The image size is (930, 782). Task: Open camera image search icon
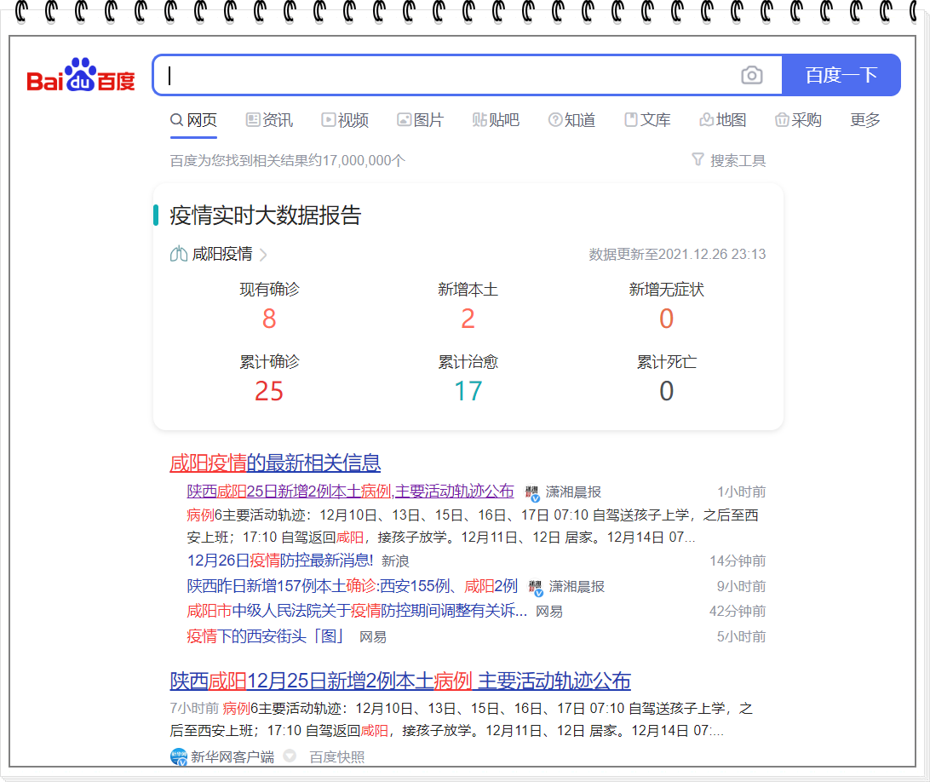tap(751, 75)
